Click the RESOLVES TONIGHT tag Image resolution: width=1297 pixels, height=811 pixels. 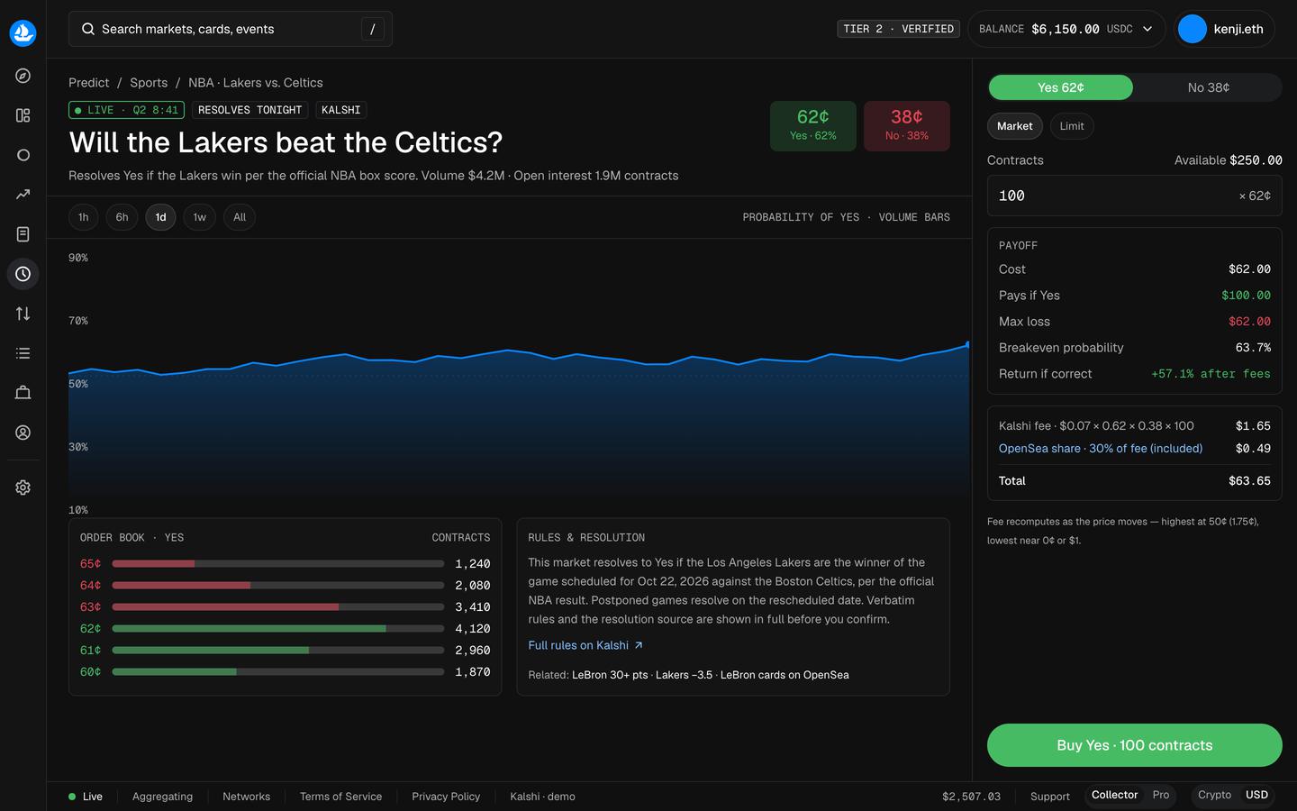pyautogui.click(x=250, y=110)
